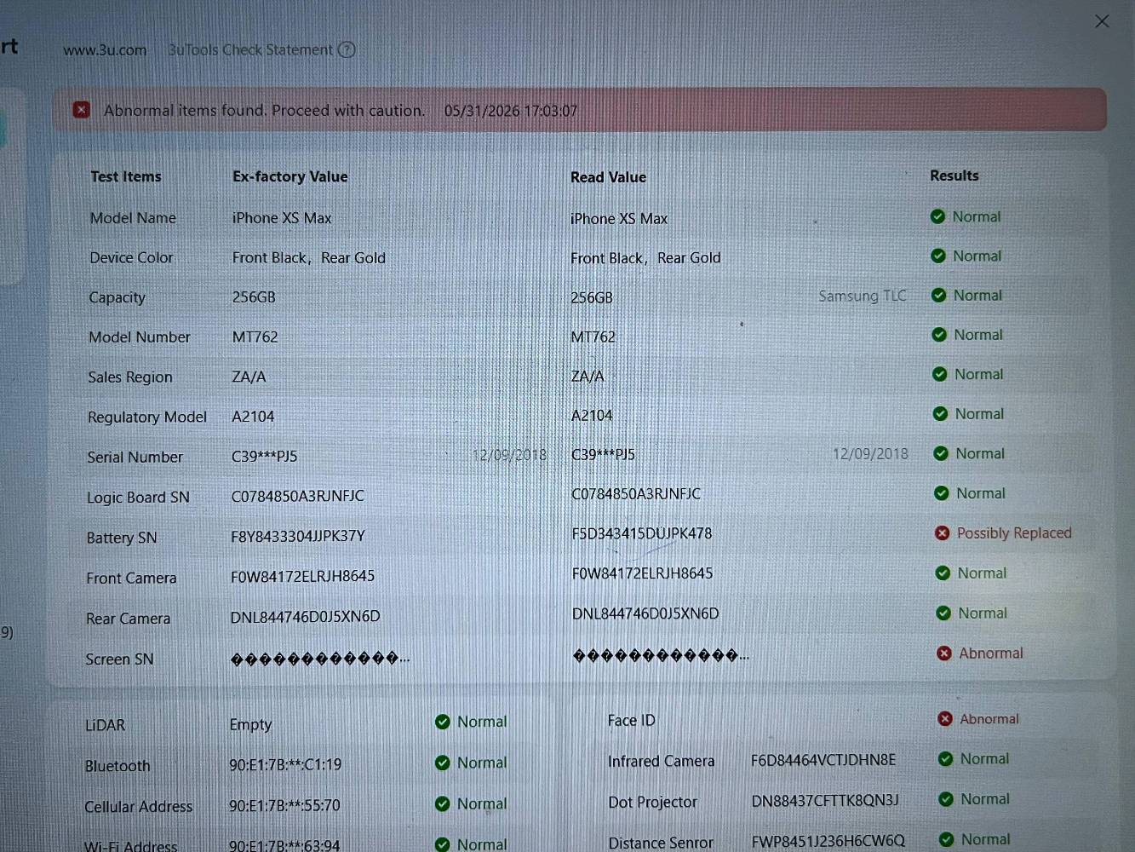Click the green check icon for Front Camera

coord(943,573)
